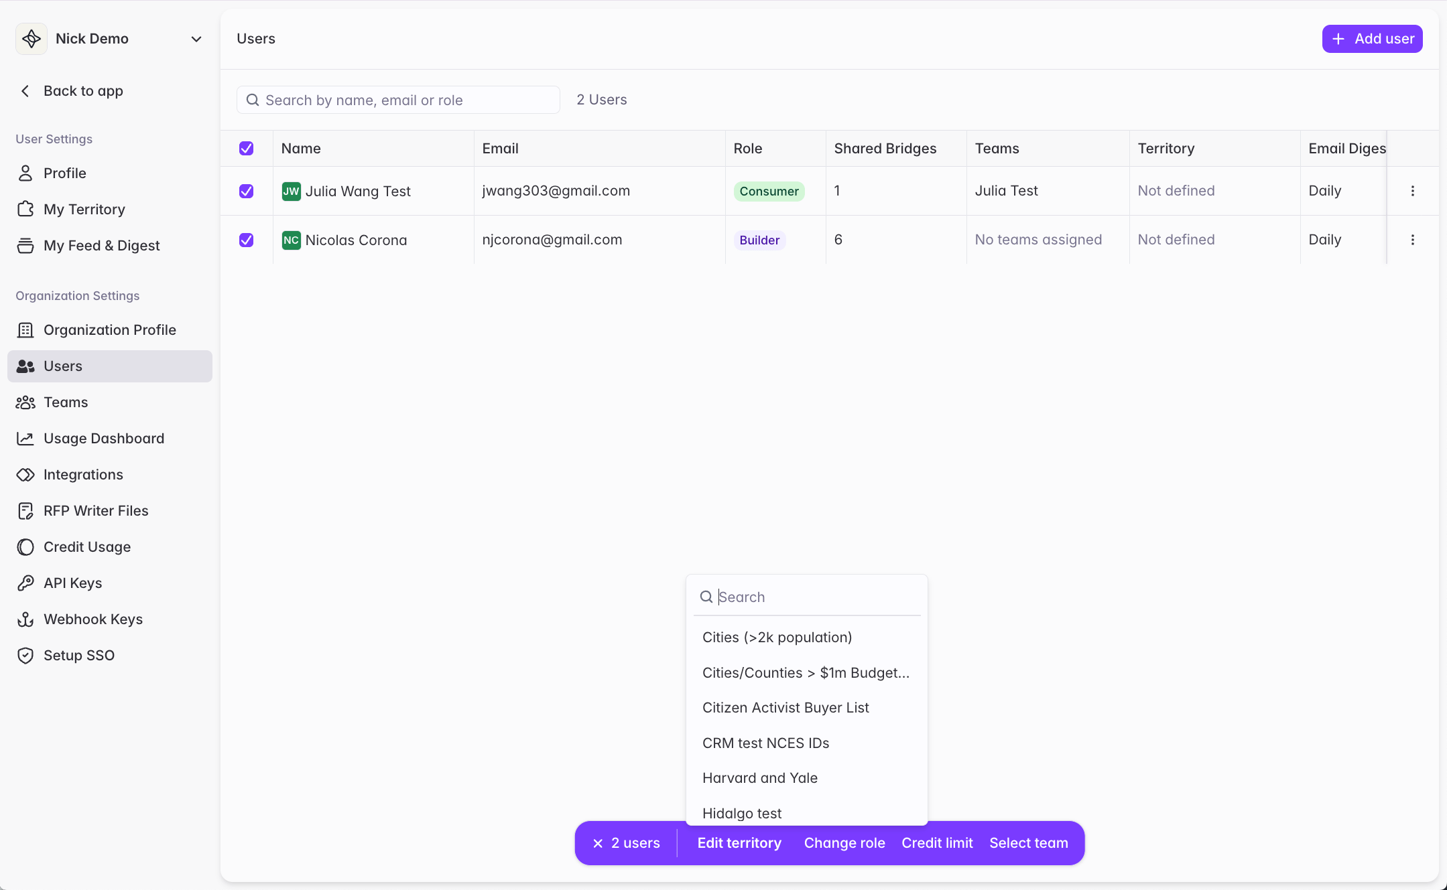Click the NC avatar of Nicolas Corona
This screenshot has height=890, width=1447.
pyautogui.click(x=292, y=240)
